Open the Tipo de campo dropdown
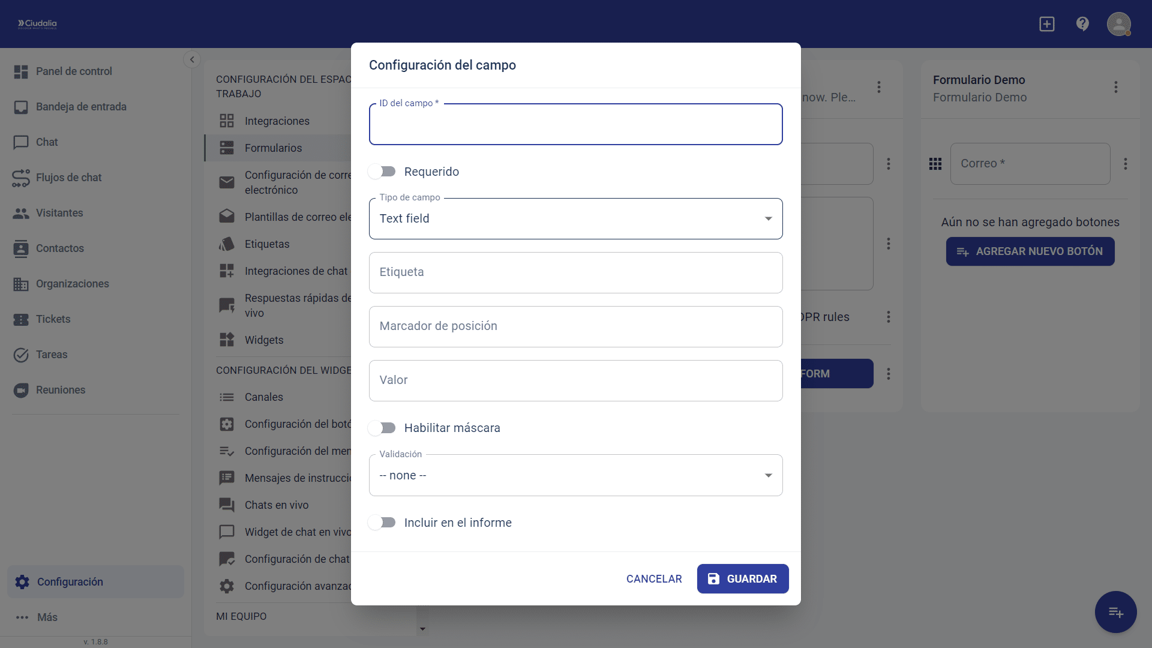The height and width of the screenshot is (648, 1152). pyautogui.click(x=768, y=218)
